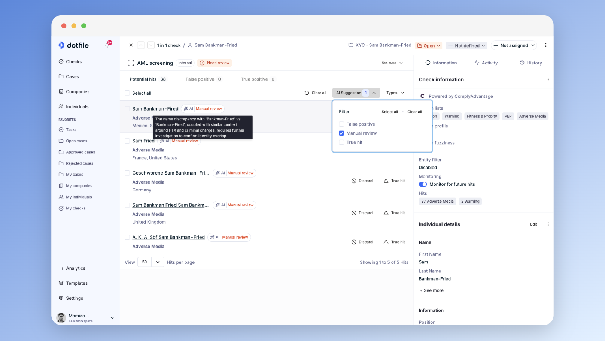Click the My individuals people icon
The image size is (605, 341).
61,197
